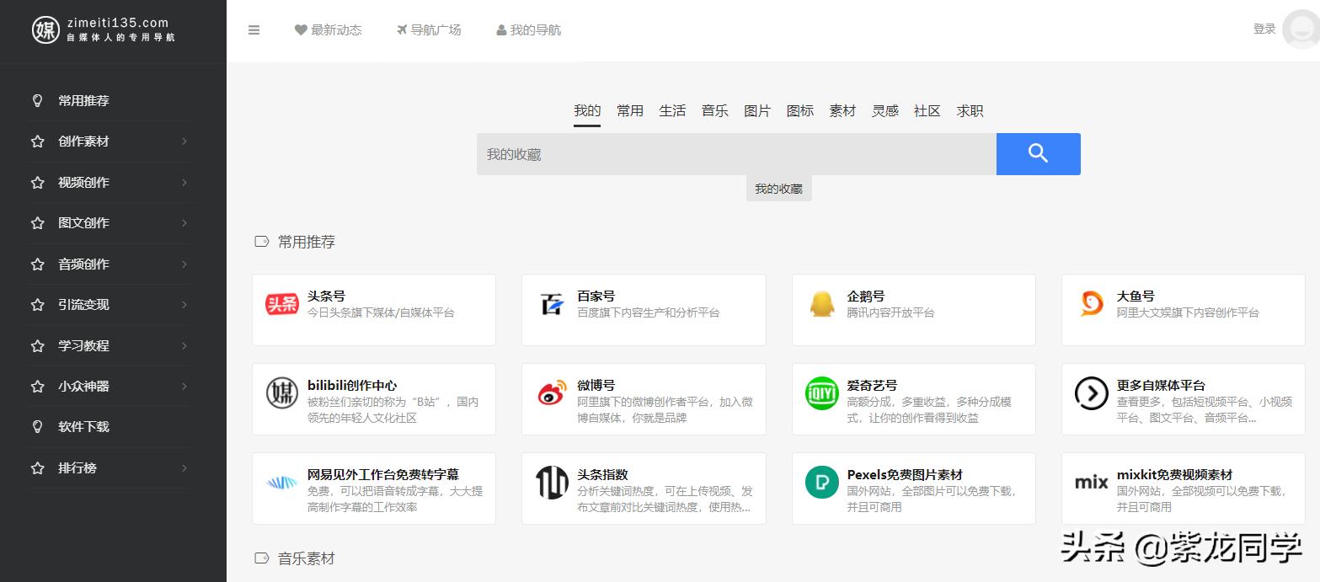Open 我的导航 in top navigation

(x=529, y=30)
